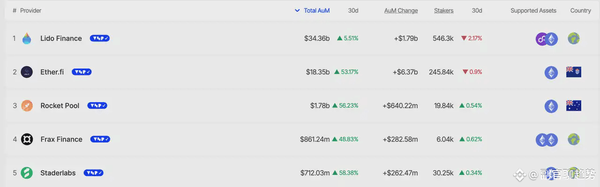
Task: Click the Ether.fi dark circular logo
Action: tap(27, 72)
